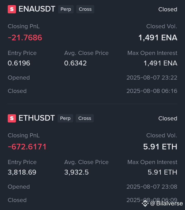The image size is (185, 210).
Task: Click the ETH avg close price 3,932.5
Action: [76, 172]
